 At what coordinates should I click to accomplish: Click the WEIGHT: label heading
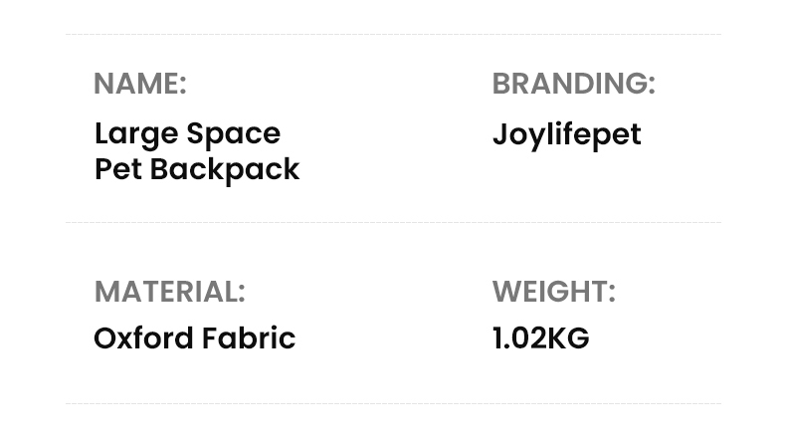point(553,292)
